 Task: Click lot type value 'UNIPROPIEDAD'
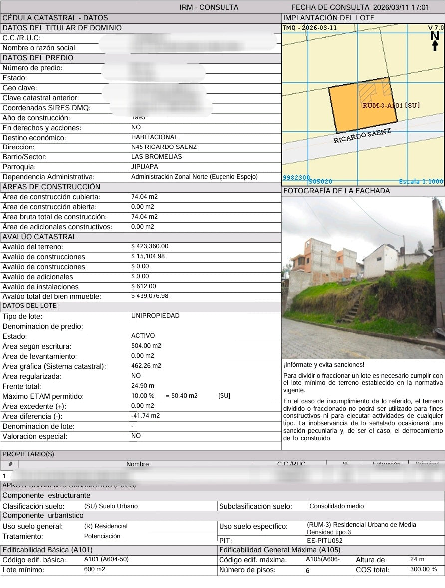point(155,316)
